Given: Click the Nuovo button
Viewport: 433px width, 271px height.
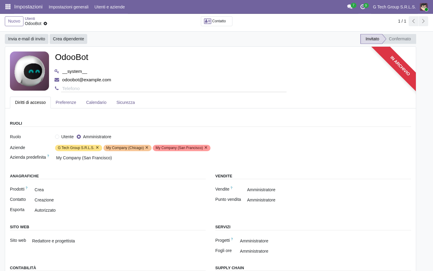Looking at the screenshot, I should [14, 21].
